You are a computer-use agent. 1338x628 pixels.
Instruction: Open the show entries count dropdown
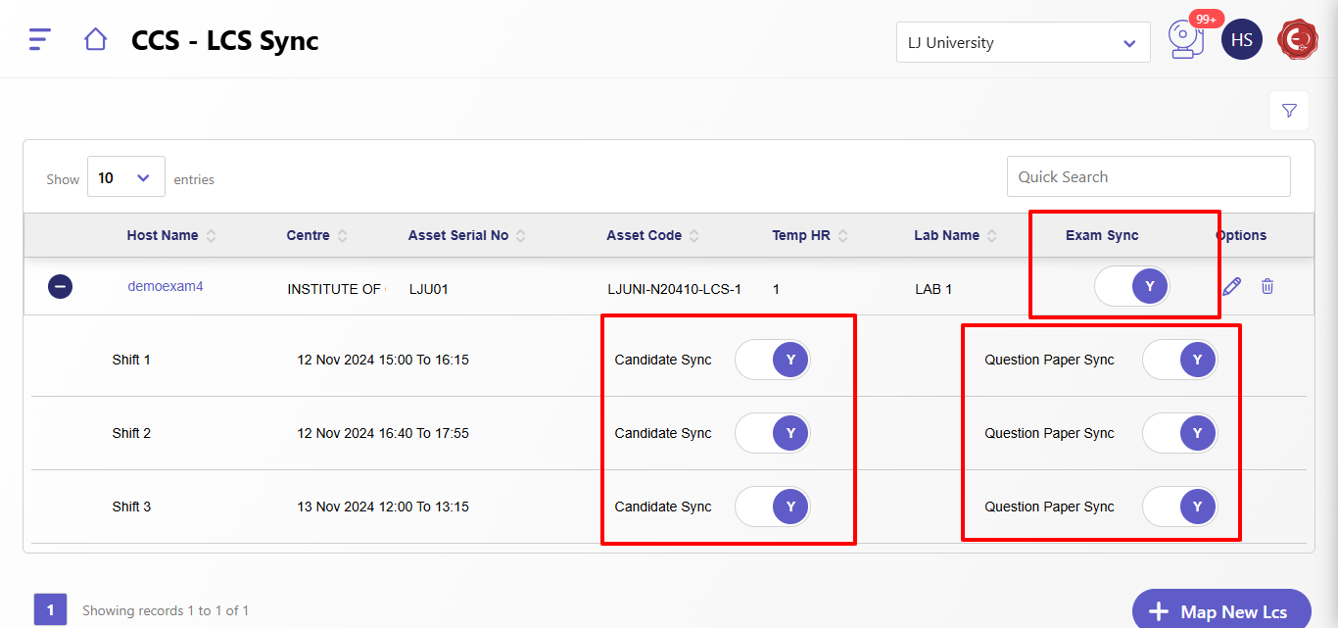click(x=125, y=177)
